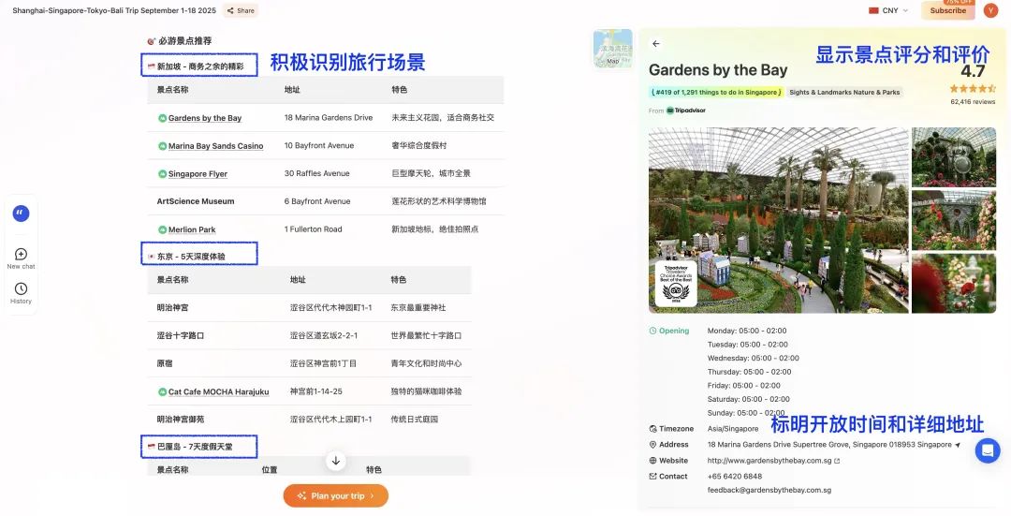Start a New chat from sidebar

21,258
